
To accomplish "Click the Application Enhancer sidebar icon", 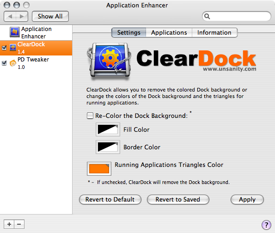I will point(14,32).
